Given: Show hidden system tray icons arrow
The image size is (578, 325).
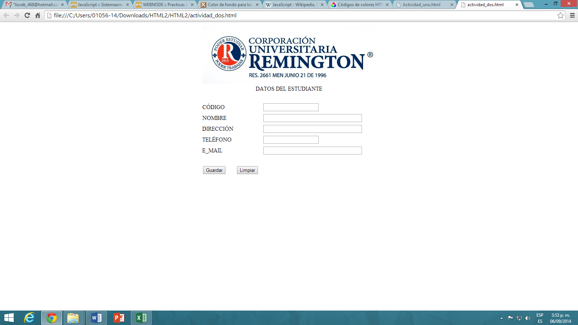Looking at the screenshot, I should (x=501, y=318).
